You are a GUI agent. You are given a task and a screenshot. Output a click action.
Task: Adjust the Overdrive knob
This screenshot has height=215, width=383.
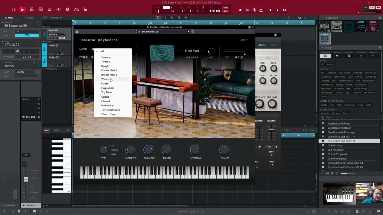[x=195, y=150]
